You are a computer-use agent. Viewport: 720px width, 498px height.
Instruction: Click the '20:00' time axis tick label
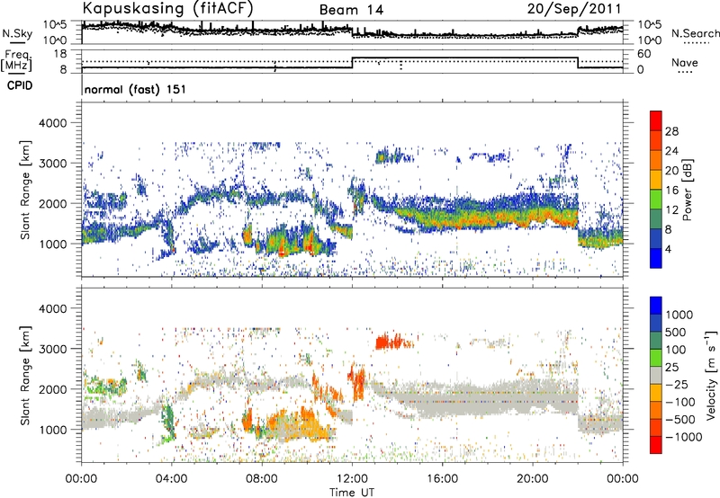[533, 479]
